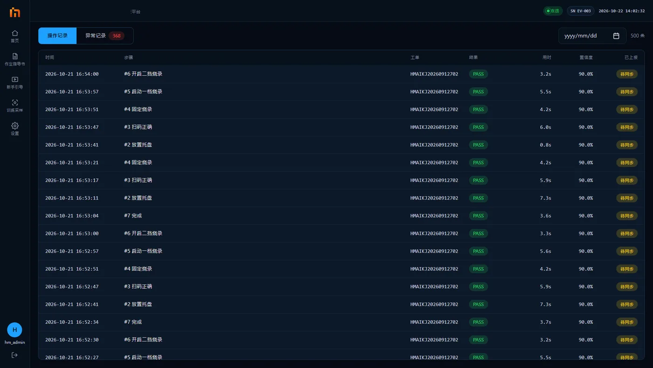This screenshot has height=368, width=653.
Task: Switch to the 异常记录 tab
Action: point(105,35)
